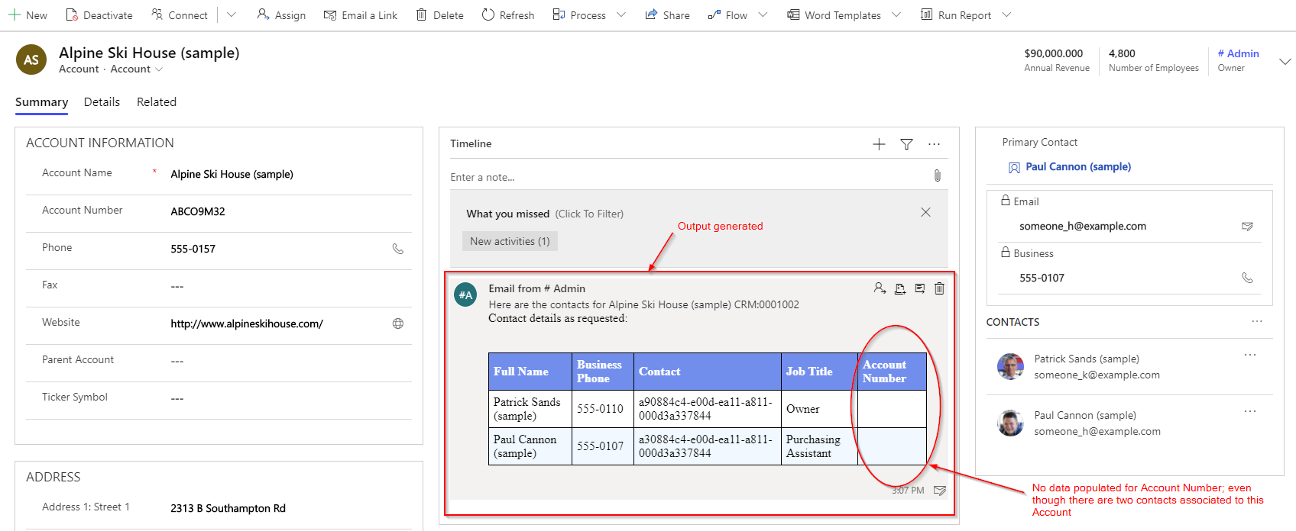
Task: Expand the Process dropdown arrow
Action: click(621, 15)
